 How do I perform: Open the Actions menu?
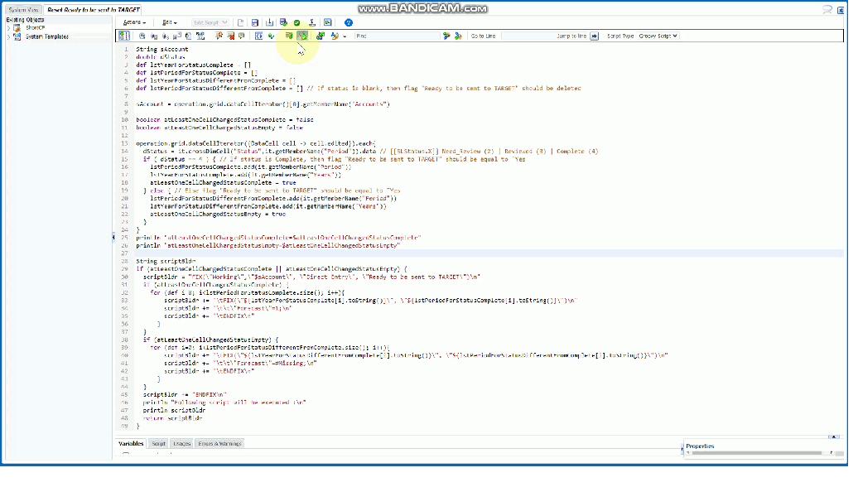point(134,22)
